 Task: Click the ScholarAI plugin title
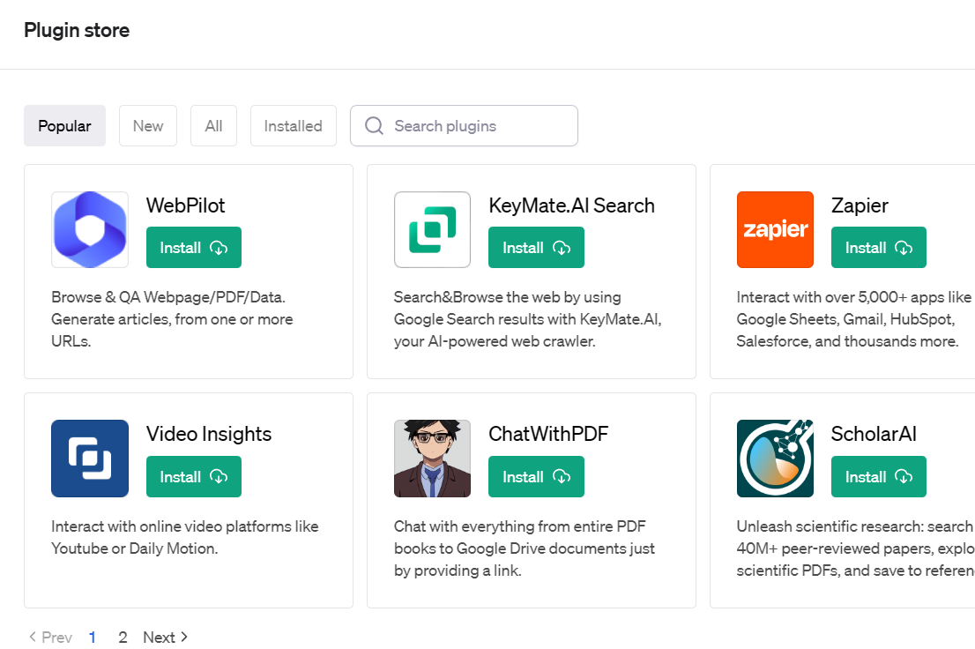[x=874, y=434]
